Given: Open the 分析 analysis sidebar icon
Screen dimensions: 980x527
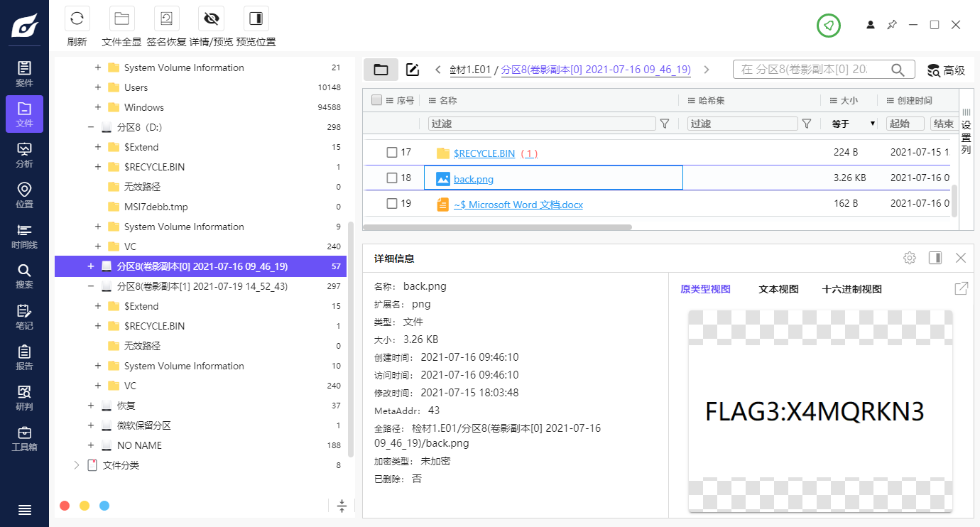Looking at the screenshot, I should click(24, 155).
